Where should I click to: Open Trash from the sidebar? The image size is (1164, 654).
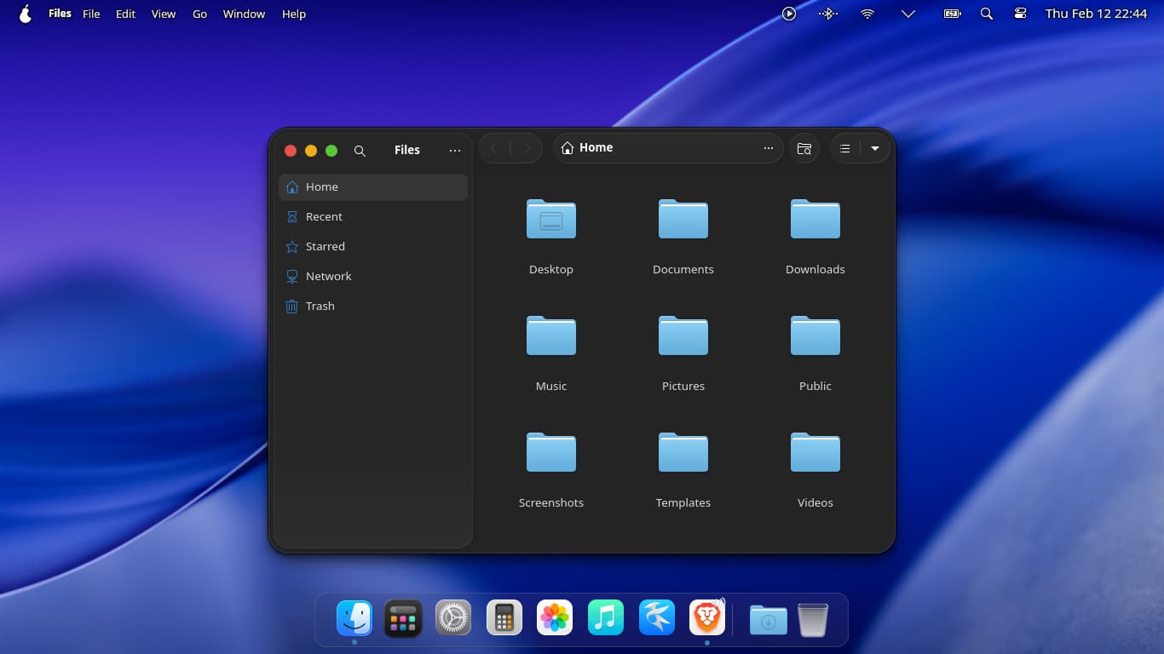click(x=320, y=307)
